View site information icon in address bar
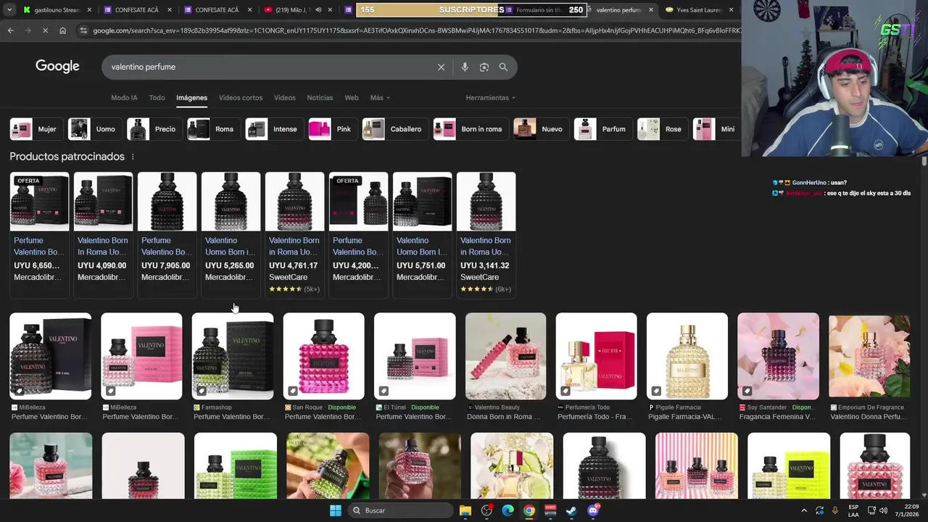Viewport: 928px width, 522px height. coord(83,30)
